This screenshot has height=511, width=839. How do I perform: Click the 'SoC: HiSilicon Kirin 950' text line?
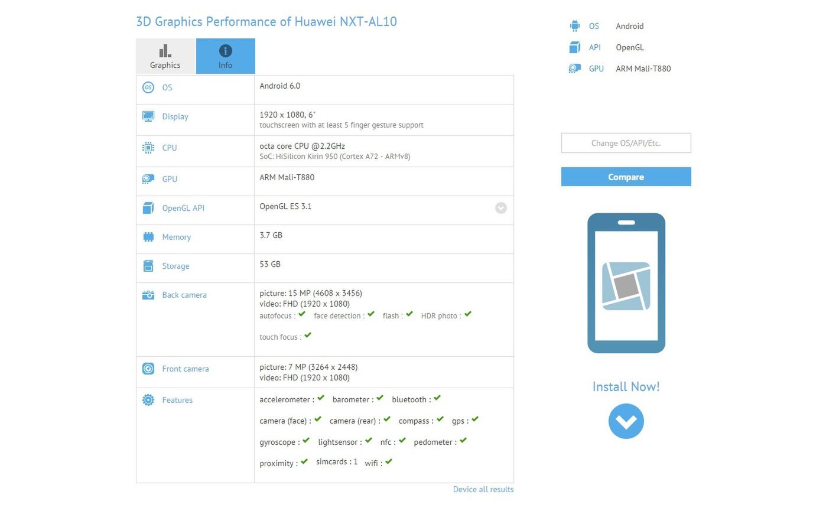(x=335, y=157)
